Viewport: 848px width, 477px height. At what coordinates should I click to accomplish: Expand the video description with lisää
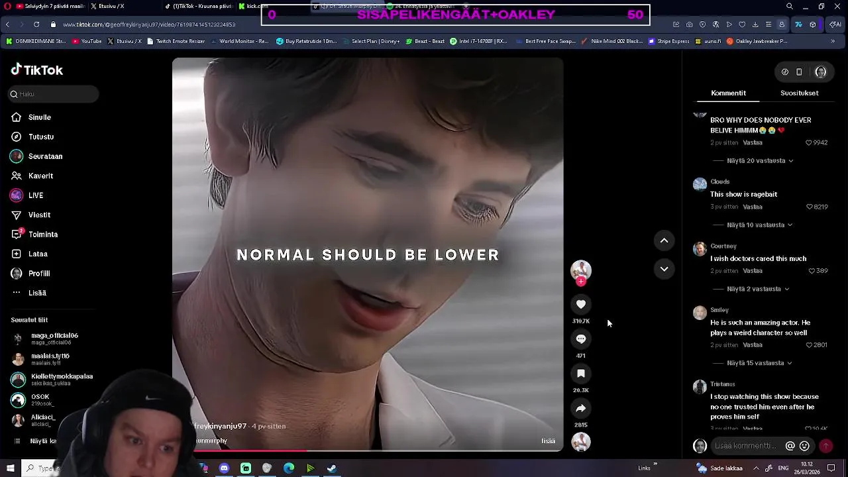click(x=548, y=441)
